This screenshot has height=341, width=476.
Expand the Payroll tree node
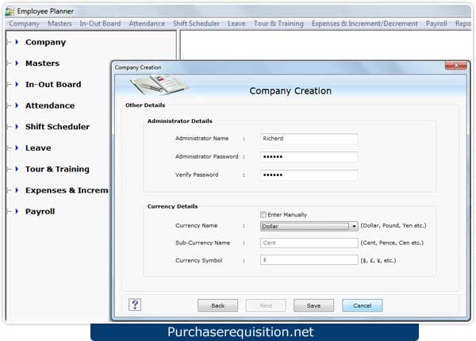[x=17, y=212]
